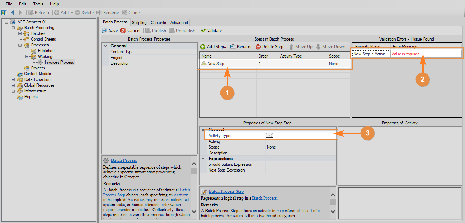The height and width of the screenshot is (223, 465).
Task: Collapse the ACE Architect 01 root node
Action: point(6,22)
